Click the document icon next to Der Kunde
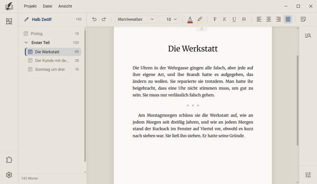Image resolution: width=317 pixels, height=184 pixels. point(30,61)
